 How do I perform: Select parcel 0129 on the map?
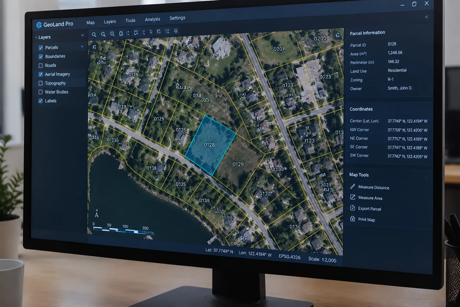click(238, 164)
